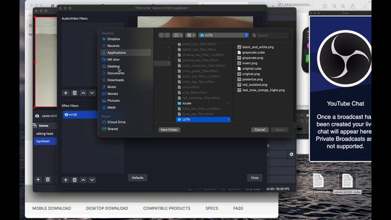Open Documents in the sidebar
This screenshot has height=220, width=391.
115,73
